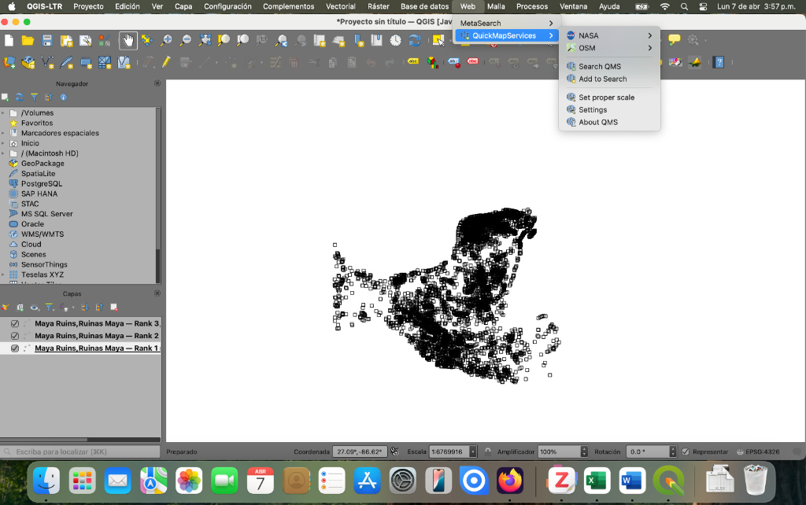This screenshot has height=505, width=806.
Task: Expand the Inicio tree node
Action: 3,143
